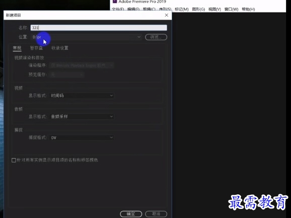Image resolution: width=291 pixels, height=218 pixels.
Task: Toggle the show project item names checkbox
Action: click(14, 160)
